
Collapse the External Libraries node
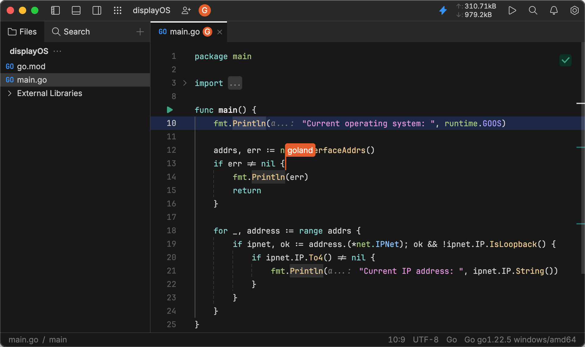(x=9, y=93)
